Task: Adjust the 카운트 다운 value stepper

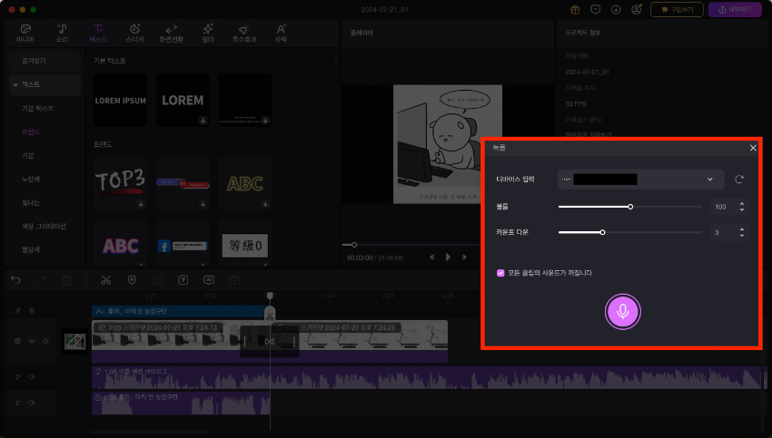Action: click(x=742, y=232)
